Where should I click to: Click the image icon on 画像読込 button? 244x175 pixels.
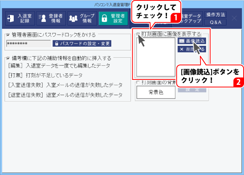coord(182,41)
